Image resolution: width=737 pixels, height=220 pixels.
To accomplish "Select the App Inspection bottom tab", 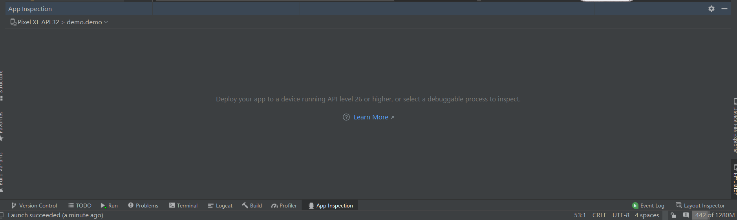I will 330,206.
